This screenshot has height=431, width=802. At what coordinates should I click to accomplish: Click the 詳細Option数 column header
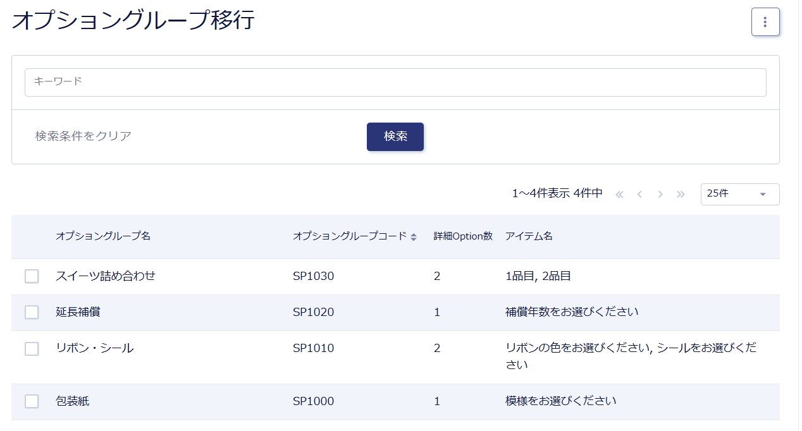[463, 236]
